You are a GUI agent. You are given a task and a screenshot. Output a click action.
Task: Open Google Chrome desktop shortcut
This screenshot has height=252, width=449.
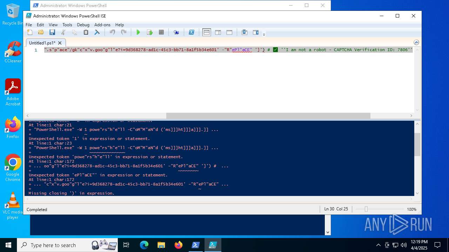click(13, 168)
